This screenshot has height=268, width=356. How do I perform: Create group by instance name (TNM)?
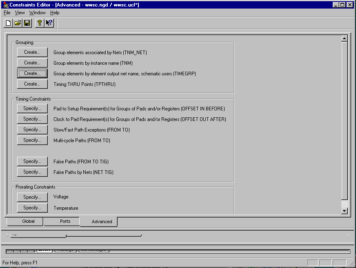point(32,63)
